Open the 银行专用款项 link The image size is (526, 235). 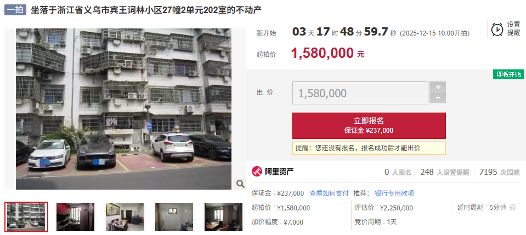pos(394,193)
